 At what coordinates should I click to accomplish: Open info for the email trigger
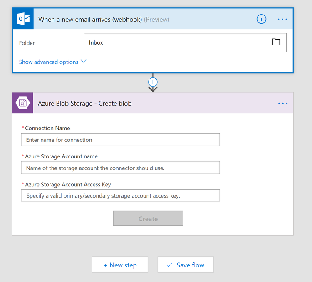point(261,19)
